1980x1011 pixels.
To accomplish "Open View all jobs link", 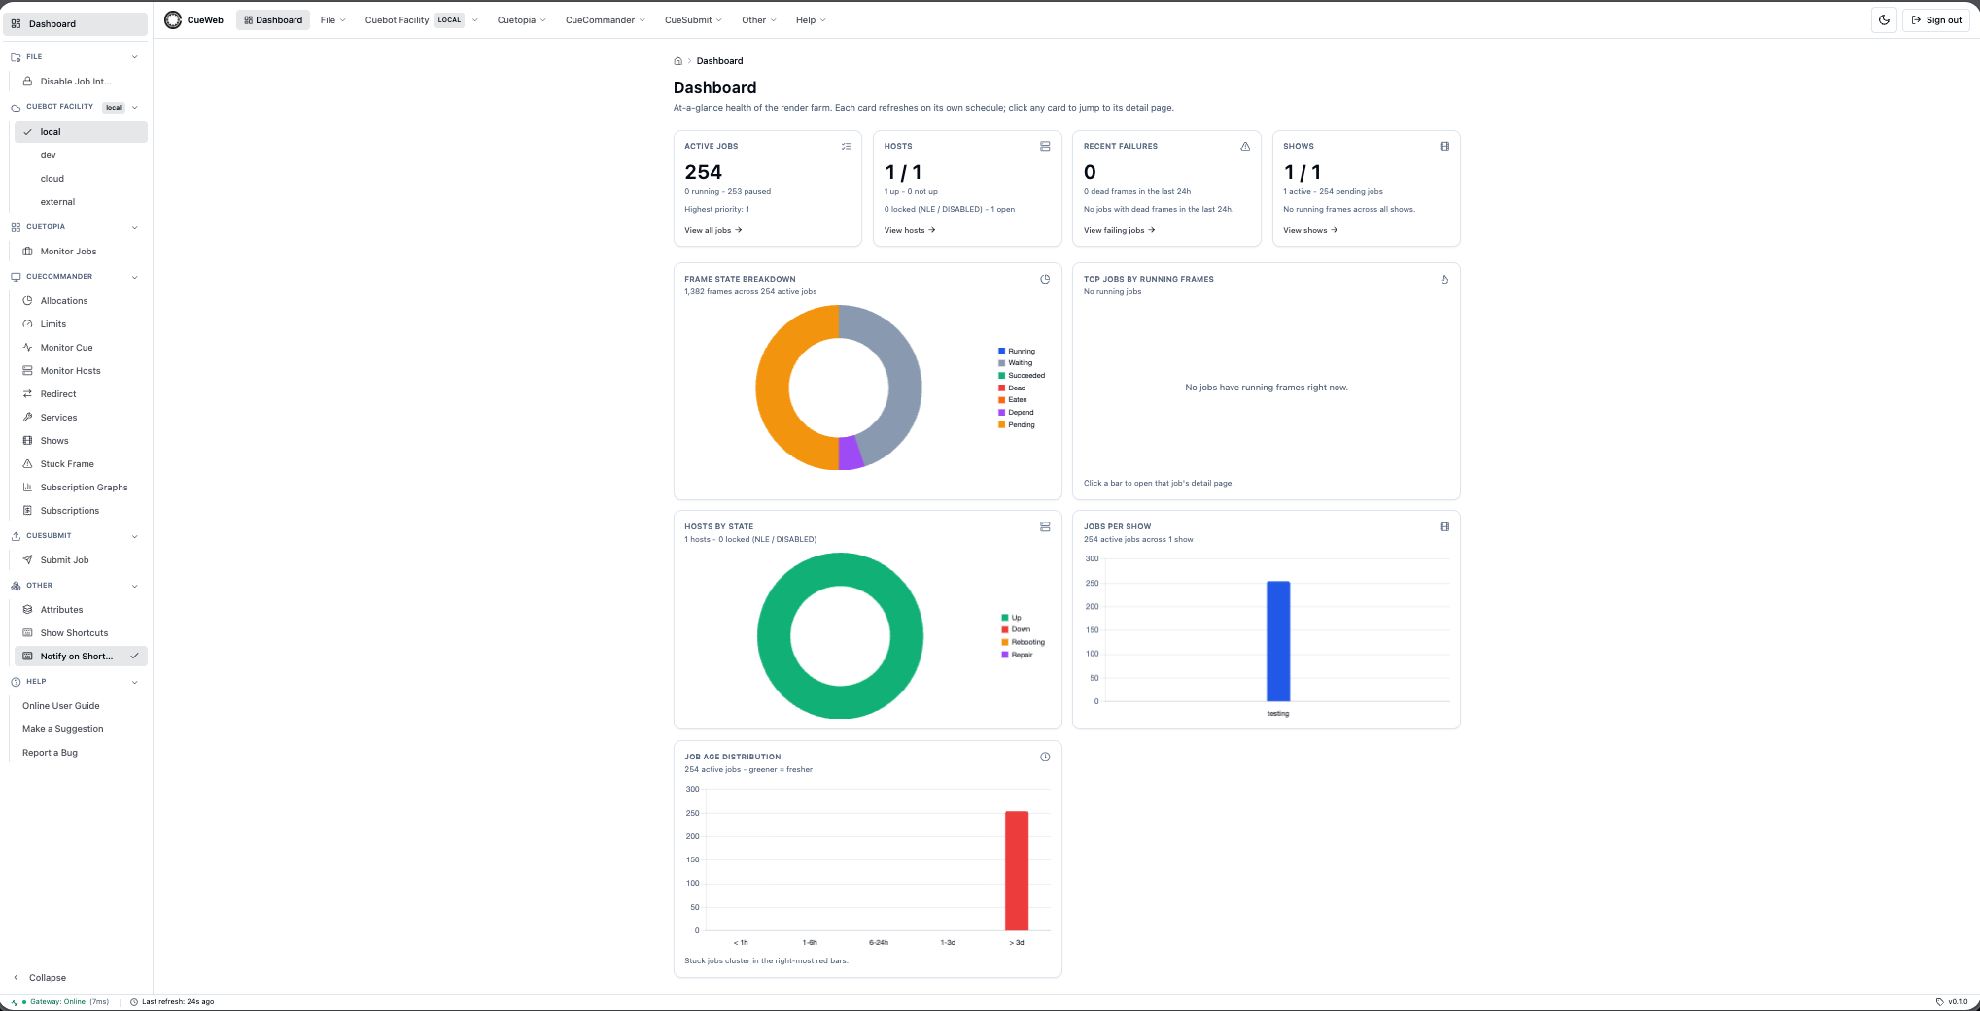I will (x=713, y=230).
